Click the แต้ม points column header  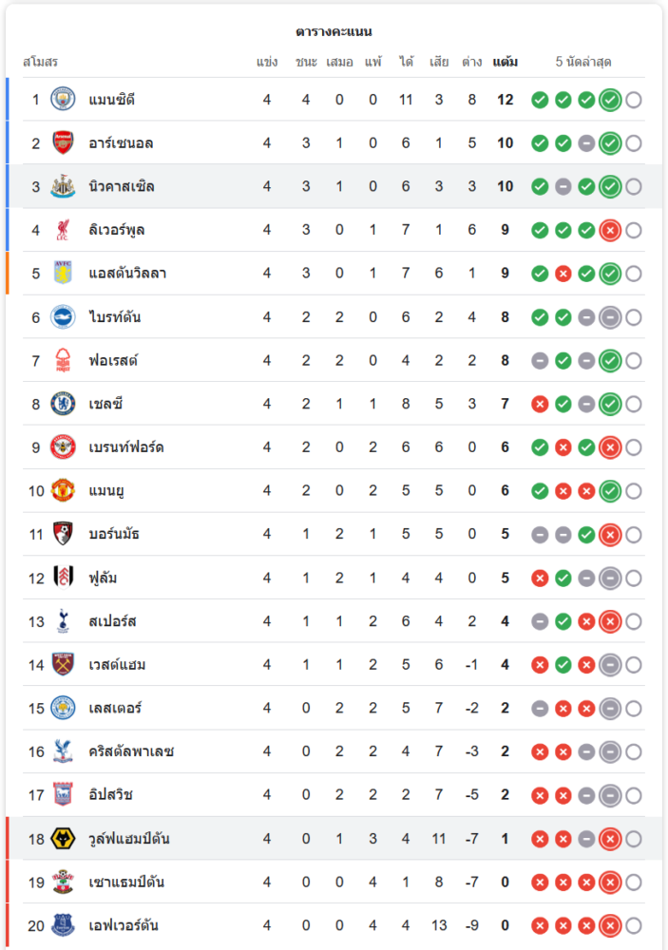pos(505,63)
